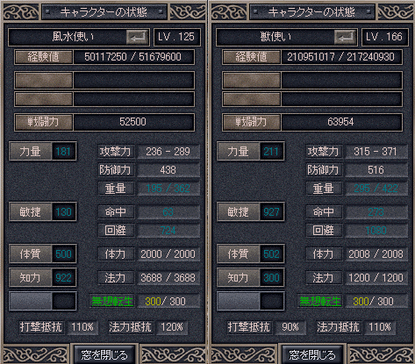Select the green 無想転生 label on left
Viewport: 415px width, 364px height.
(112, 301)
